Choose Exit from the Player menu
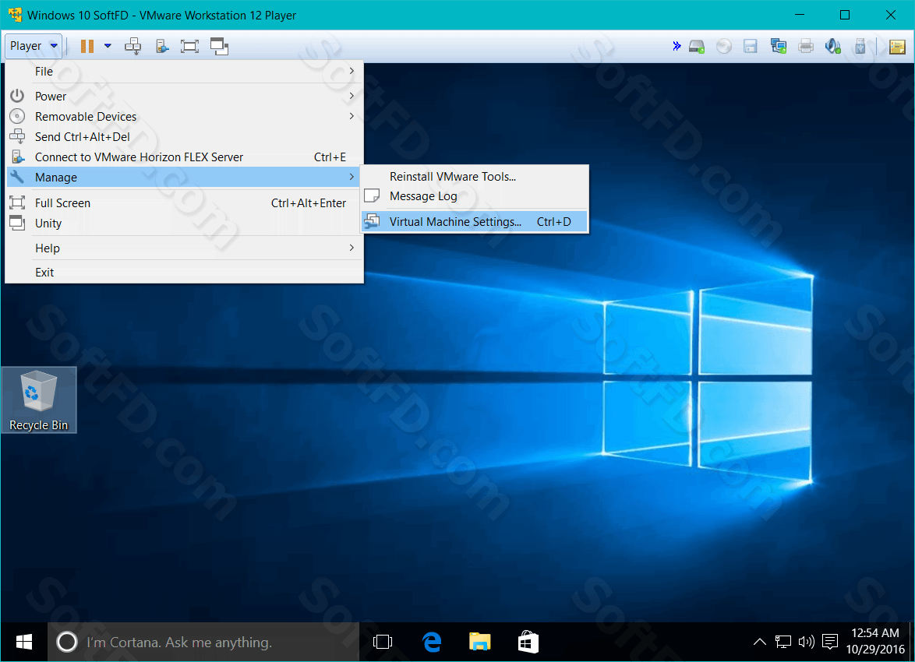Screen dimensions: 915x662 (185, 273)
